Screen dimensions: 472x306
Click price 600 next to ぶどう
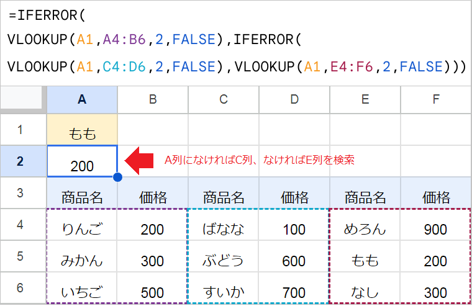coord(294,256)
